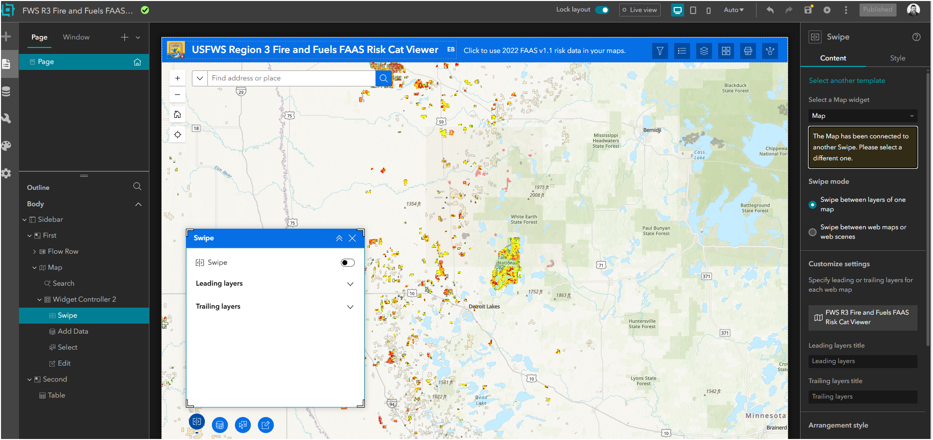Open the more options kebab menu

[x=846, y=10]
